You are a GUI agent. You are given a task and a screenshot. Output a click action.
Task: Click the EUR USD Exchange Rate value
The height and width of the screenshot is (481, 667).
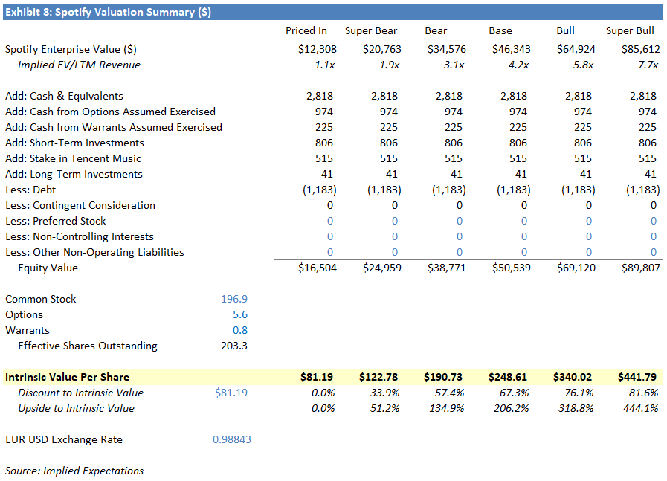tap(232, 439)
